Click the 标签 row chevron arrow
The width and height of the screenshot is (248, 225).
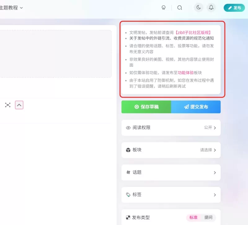pyautogui.click(x=215, y=195)
